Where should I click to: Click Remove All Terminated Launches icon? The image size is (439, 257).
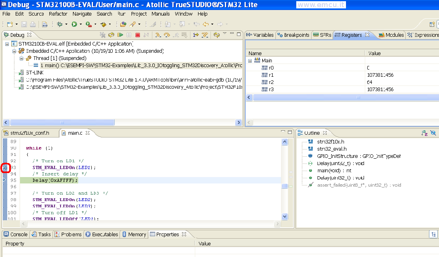(103, 35)
